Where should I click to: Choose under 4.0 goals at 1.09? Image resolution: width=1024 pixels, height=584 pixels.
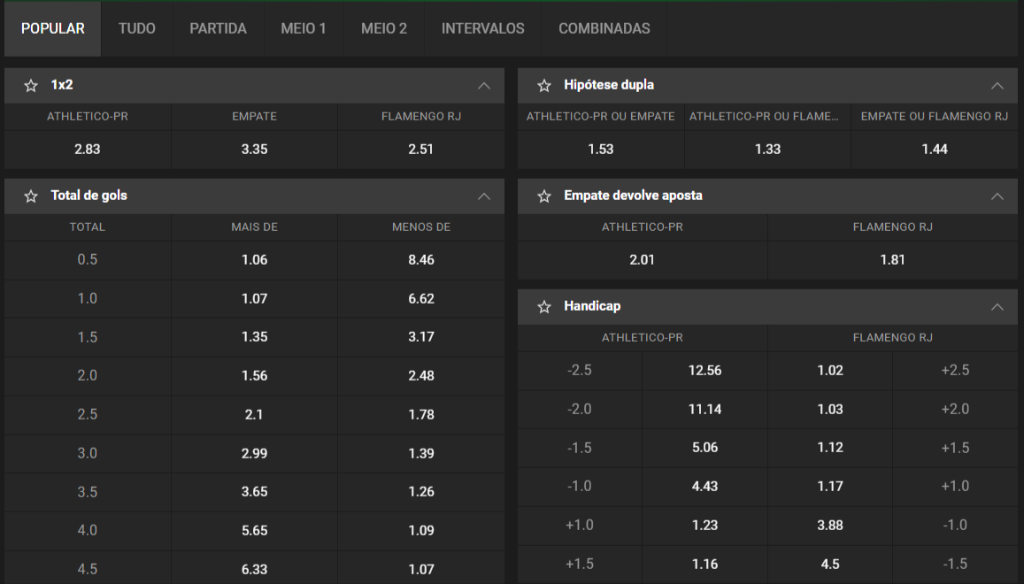point(421,530)
